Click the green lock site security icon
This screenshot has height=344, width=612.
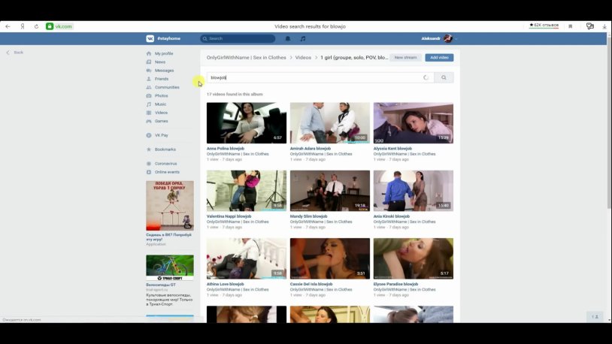[50, 26]
